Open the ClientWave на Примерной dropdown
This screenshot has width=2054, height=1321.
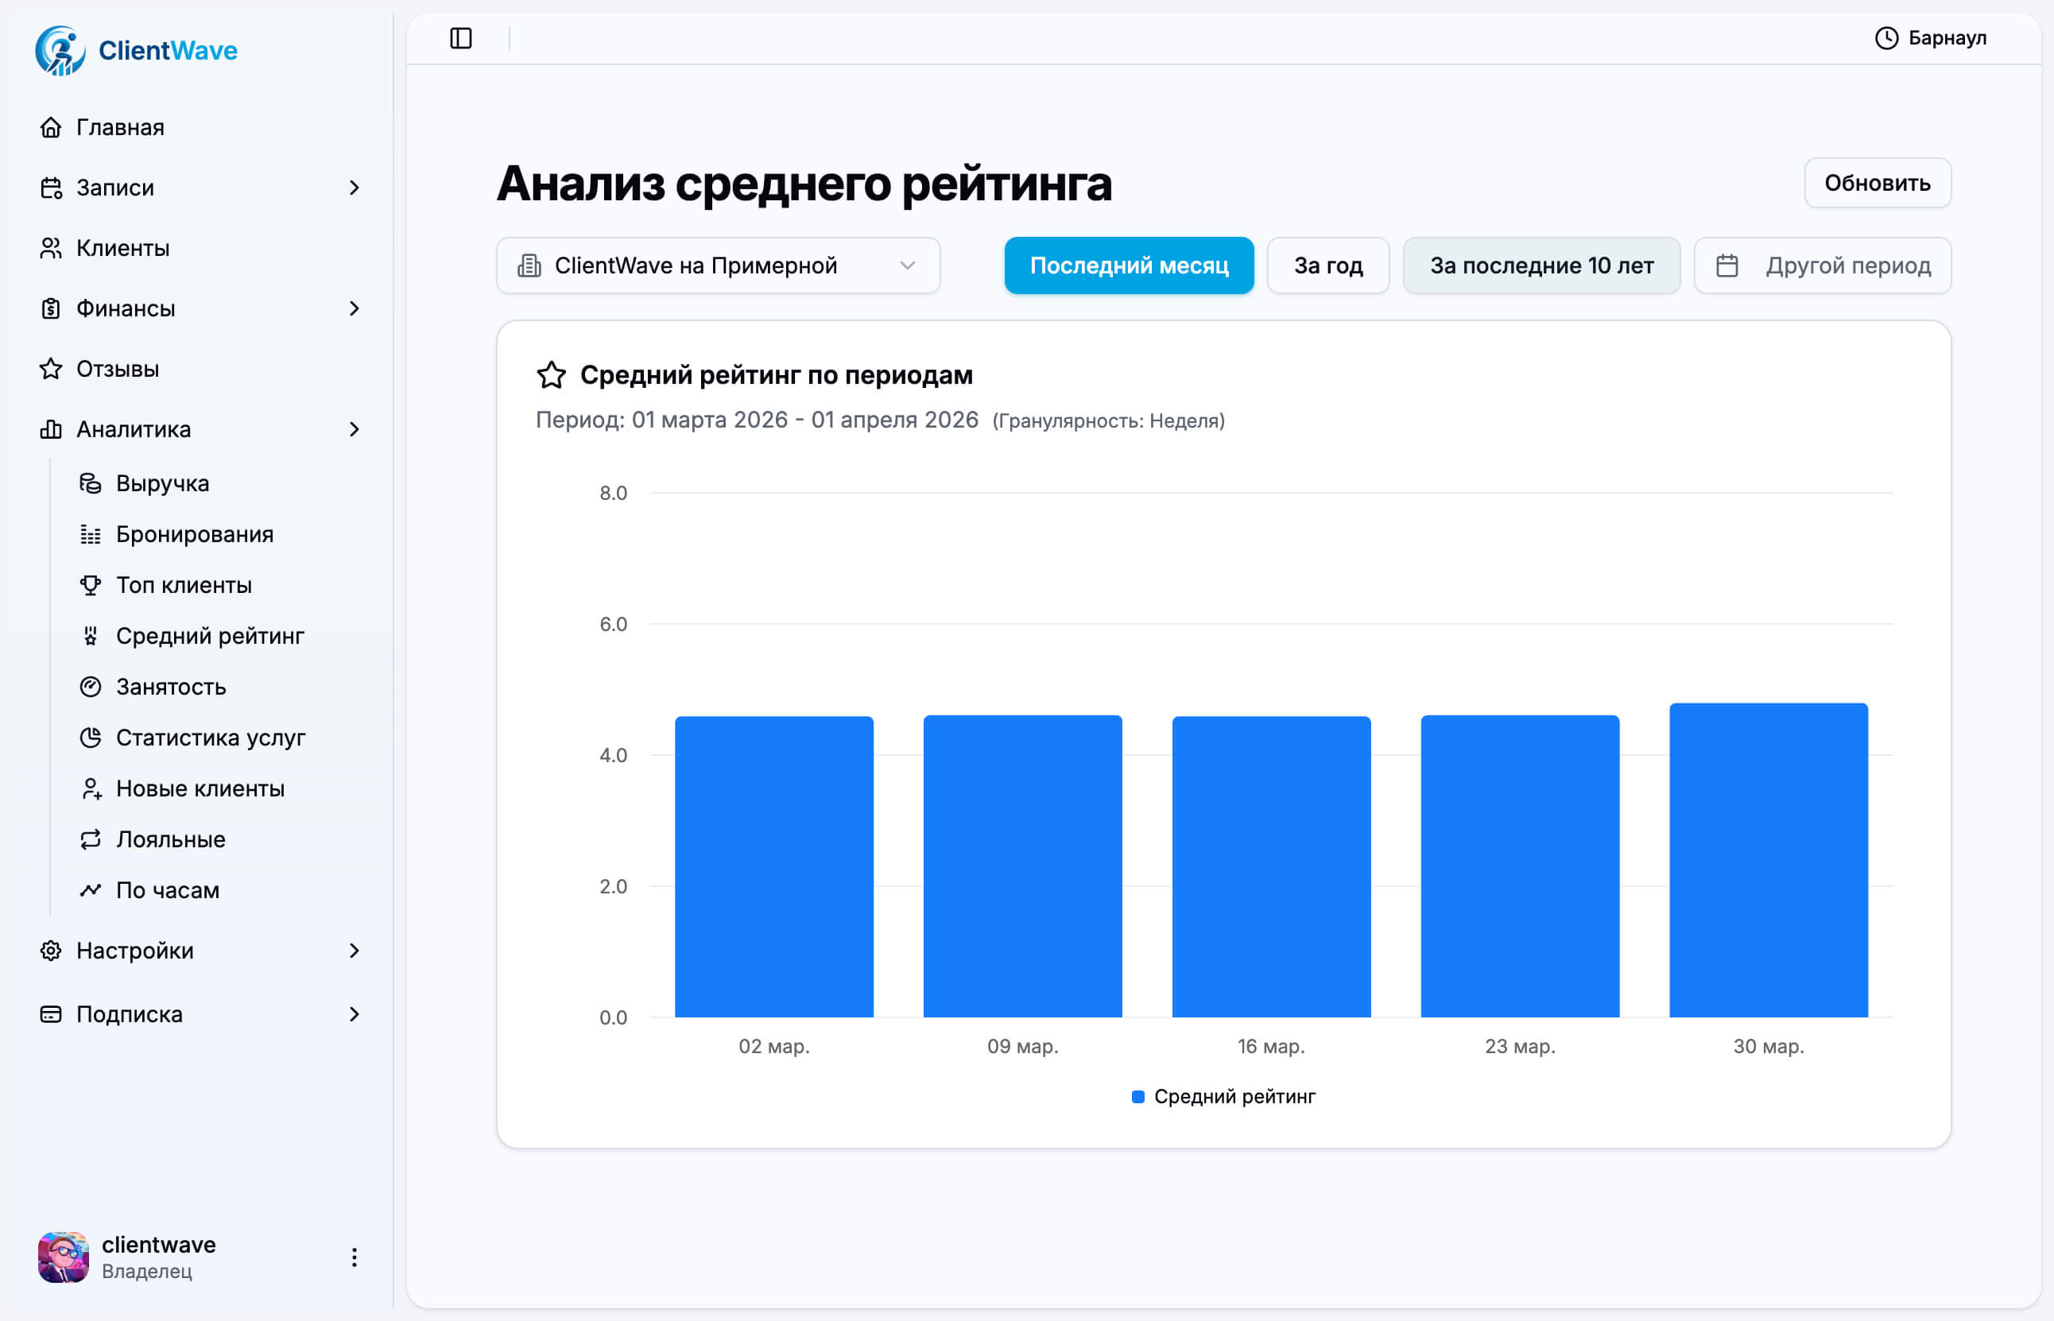(718, 266)
